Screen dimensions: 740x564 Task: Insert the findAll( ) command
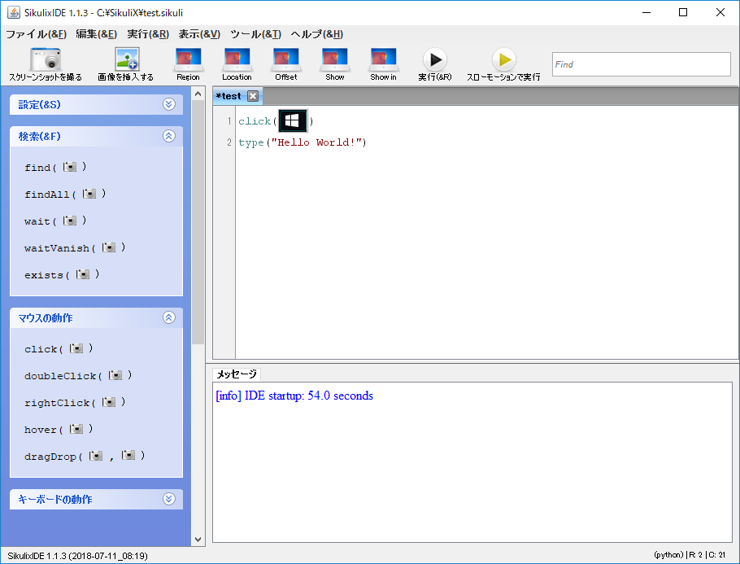pos(65,195)
